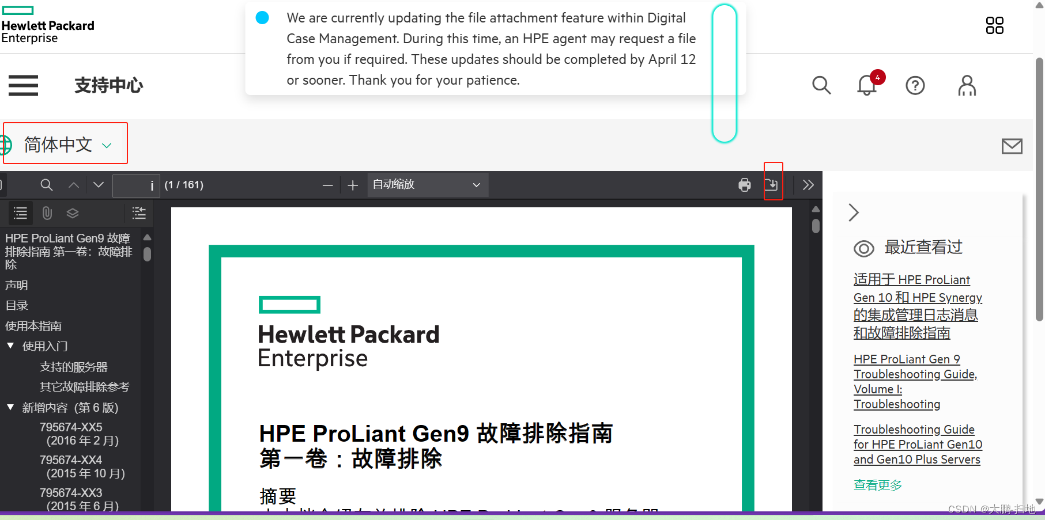Print the PDF document
The height and width of the screenshot is (520, 1045).
(x=745, y=185)
